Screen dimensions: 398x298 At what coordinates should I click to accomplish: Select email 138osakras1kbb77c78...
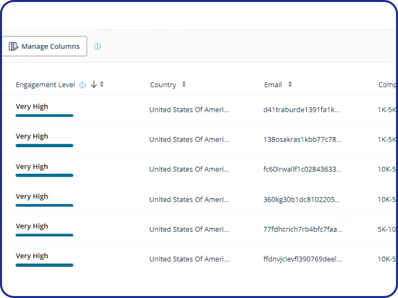[302, 140]
